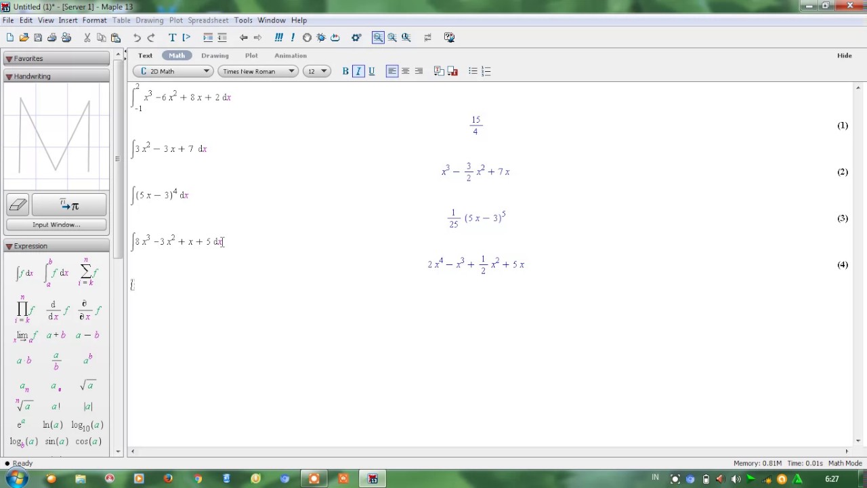This screenshot has height=488, width=867.
Task: Set zoom to 150% magnifier
Action: pos(392,37)
